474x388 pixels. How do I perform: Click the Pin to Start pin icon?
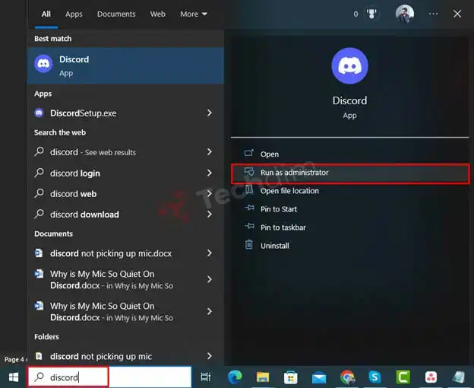point(249,208)
